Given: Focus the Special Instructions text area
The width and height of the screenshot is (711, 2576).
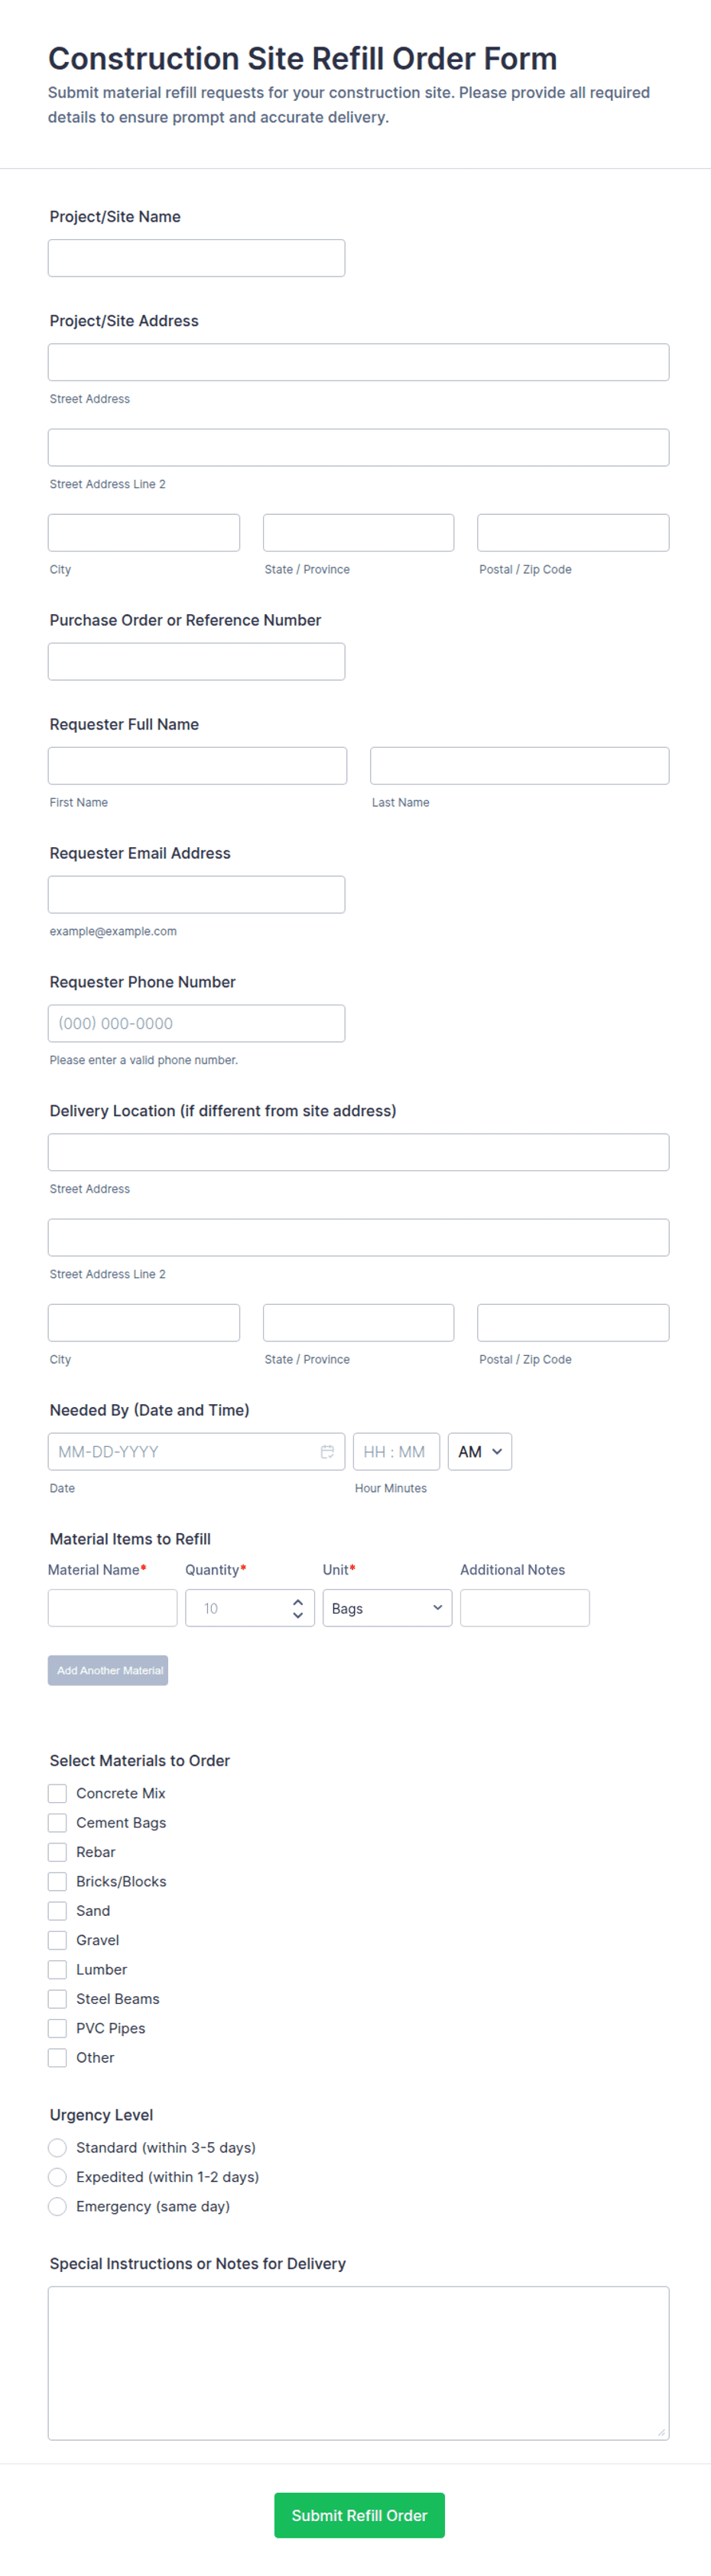Looking at the screenshot, I should tap(359, 2362).
